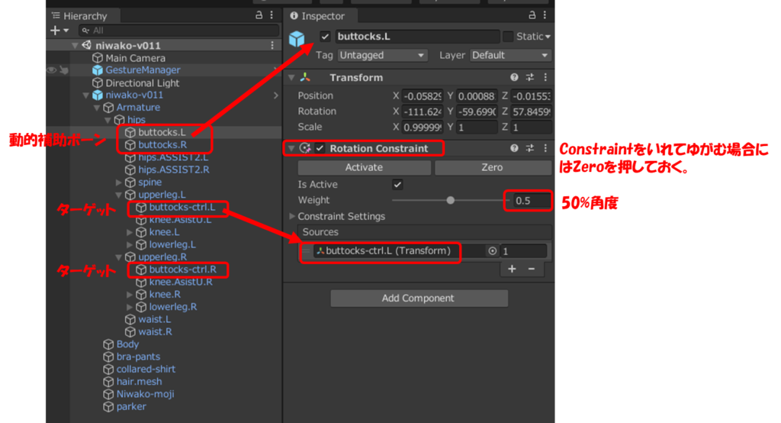Open the Layer dropdown showing Default
The image size is (781, 423).
[509, 56]
